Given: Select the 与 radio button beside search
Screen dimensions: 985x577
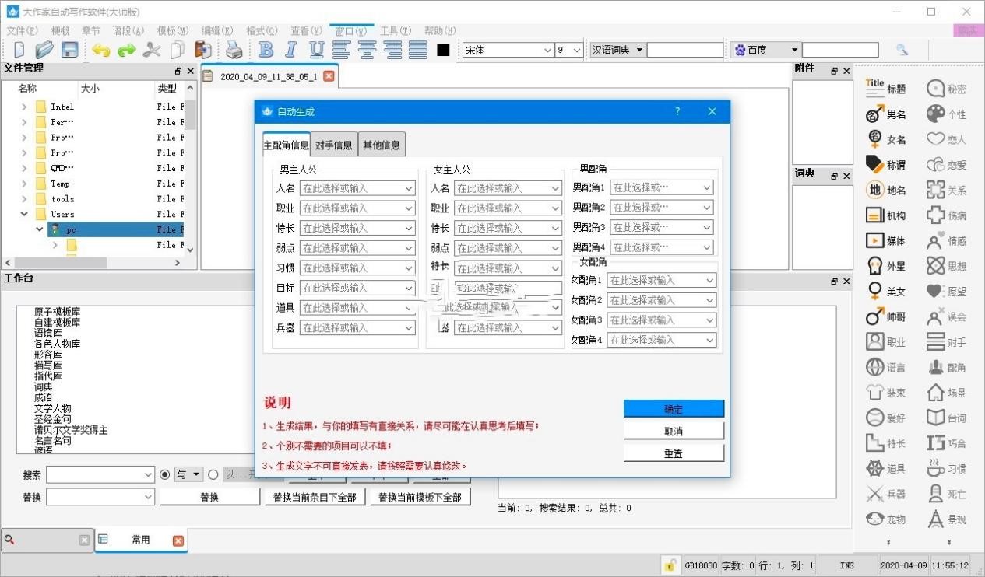Looking at the screenshot, I should coord(164,474).
